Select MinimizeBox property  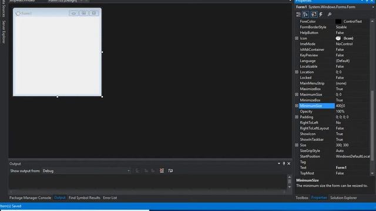tap(310, 100)
